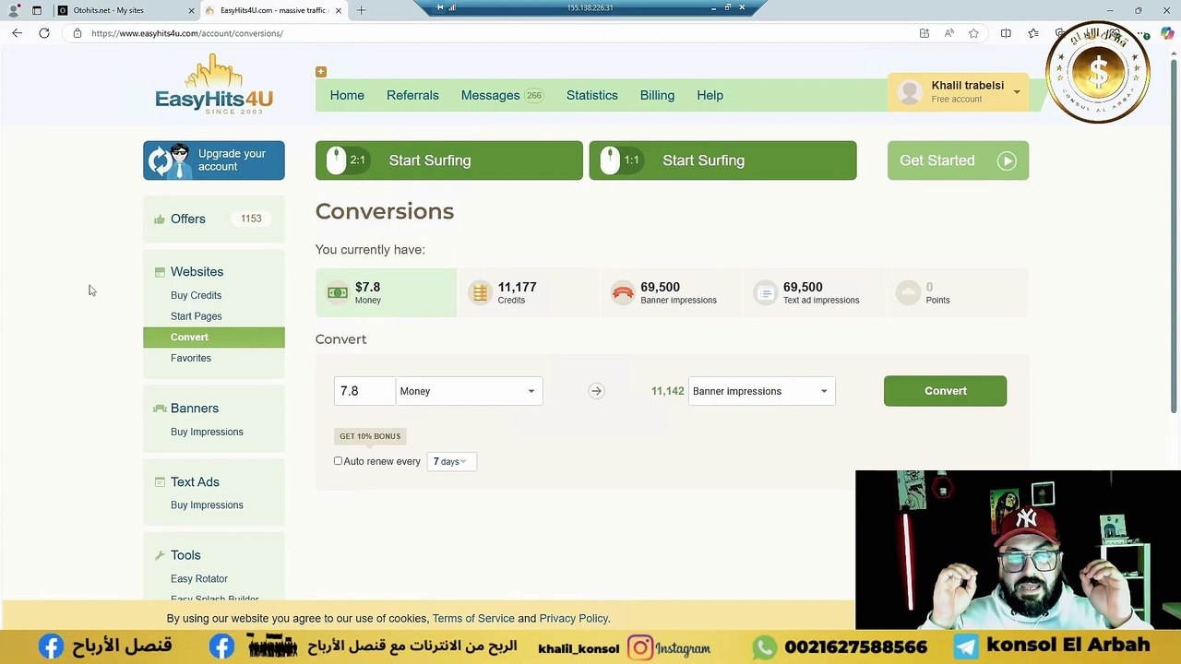
Task: Open the Banner impressions target dropdown
Action: pyautogui.click(x=761, y=391)
